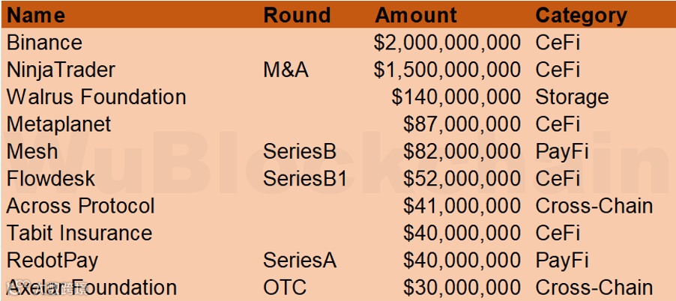
Task: Select the Binance name cell
Action: coord(44,42)
